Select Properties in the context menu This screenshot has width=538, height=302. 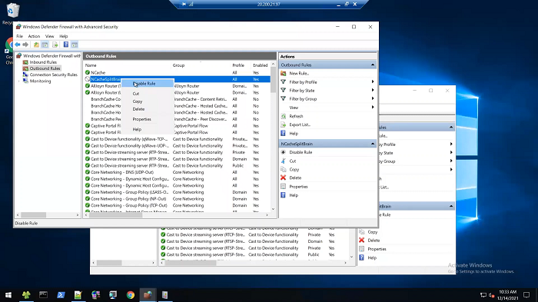(141, 119)
